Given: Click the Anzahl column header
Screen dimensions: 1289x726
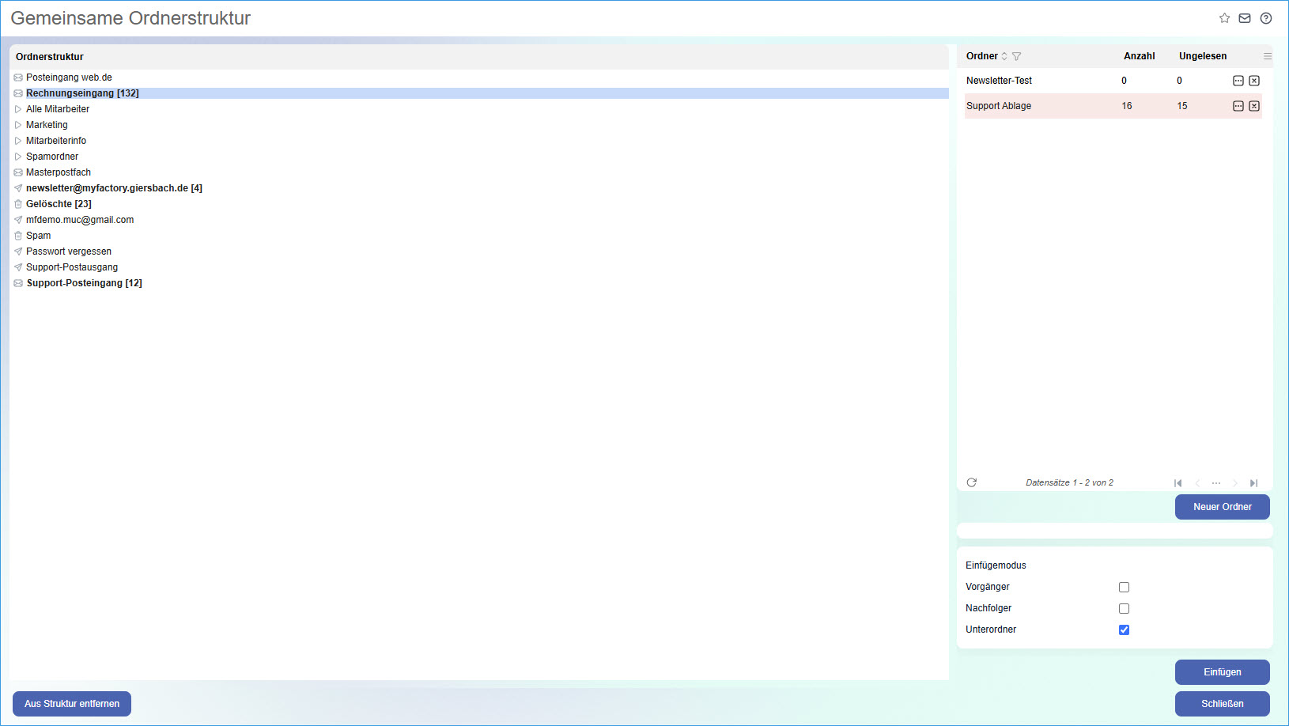Looking at the screenshot, I should (1140, 56).
